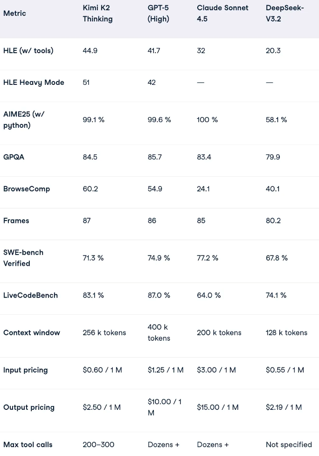Screen dimensions: 319x456
Task: Select the BrowseComp row label
Action: click(27, 189)
